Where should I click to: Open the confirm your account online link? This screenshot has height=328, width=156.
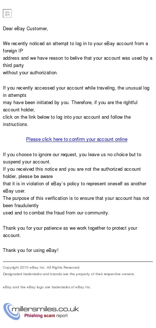(x=77, y=139)
